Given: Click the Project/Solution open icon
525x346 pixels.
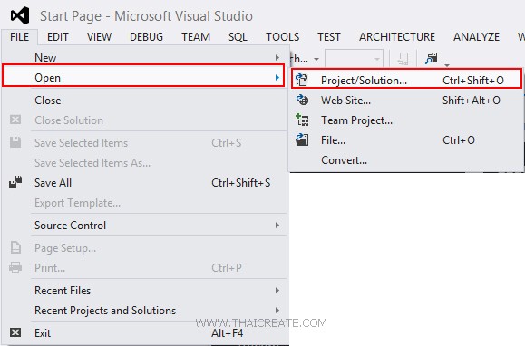Looking at the screenshot, I should click(302, 80).
